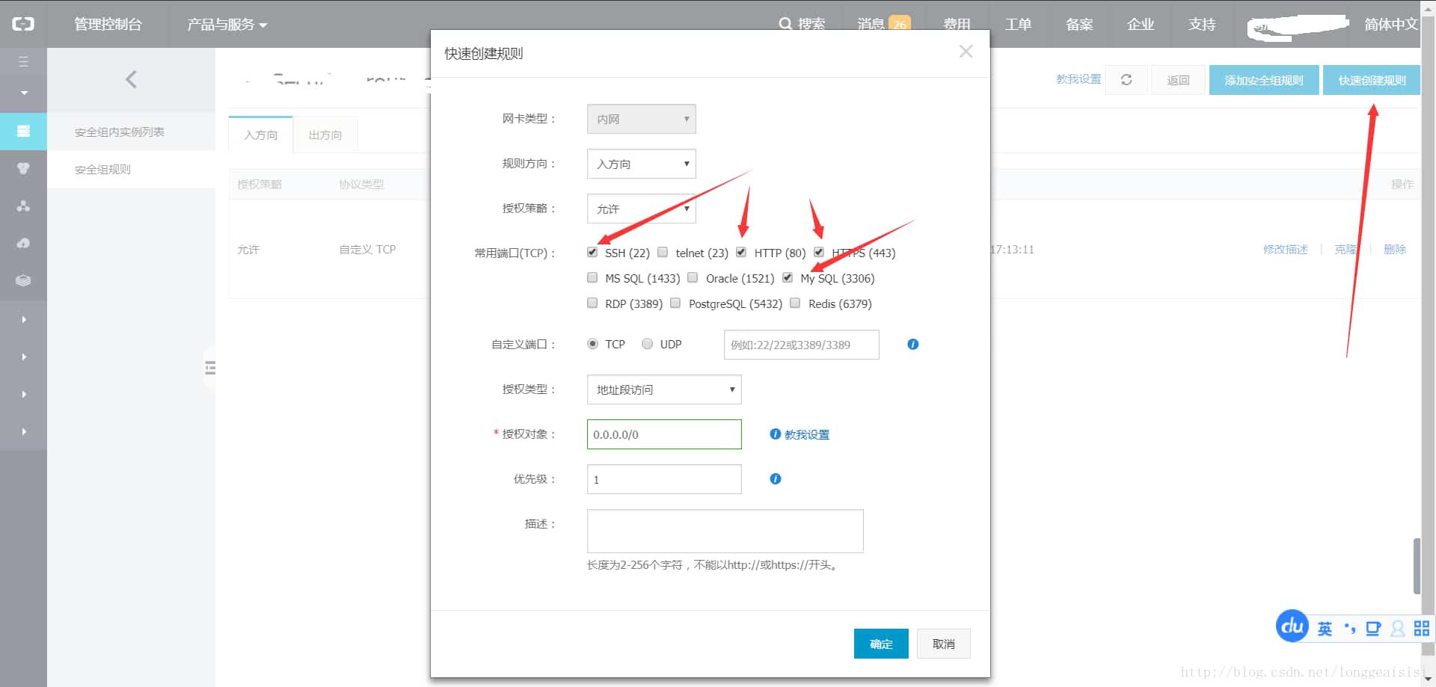Open the 产品与服务 menu
1436x687 pixels.
pos(226,24)
